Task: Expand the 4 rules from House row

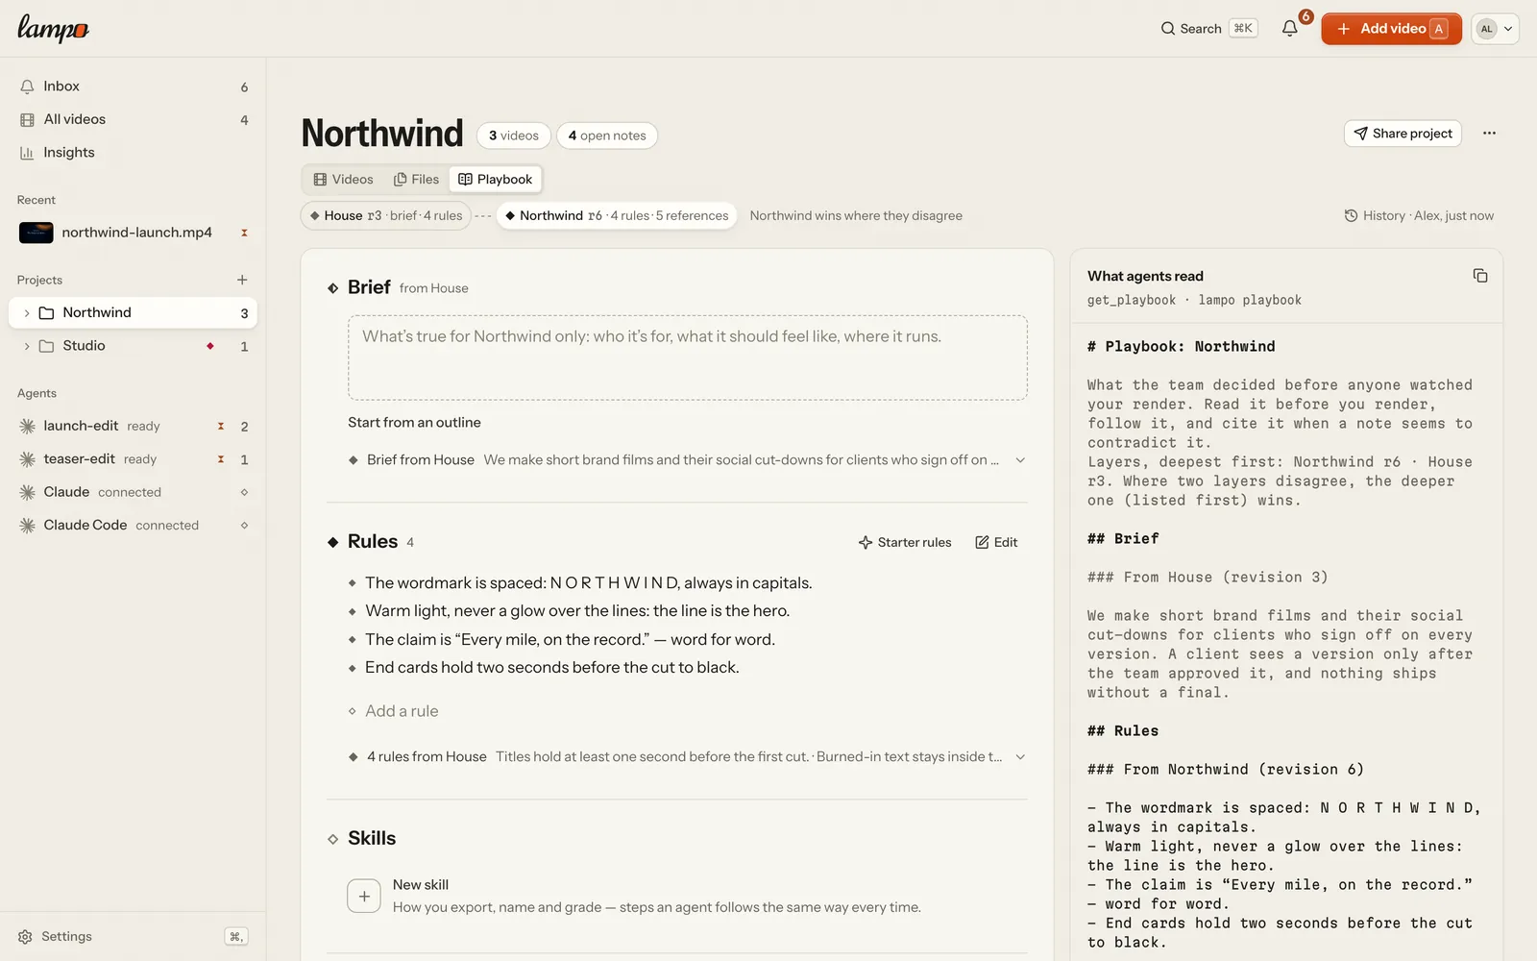Action: point(687,757)
